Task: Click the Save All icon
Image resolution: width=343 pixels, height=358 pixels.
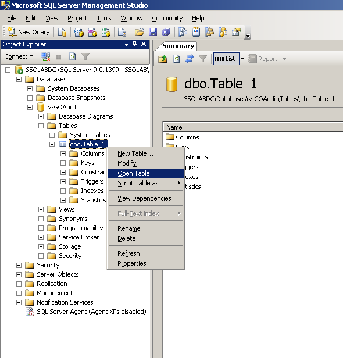Action: 166,32
